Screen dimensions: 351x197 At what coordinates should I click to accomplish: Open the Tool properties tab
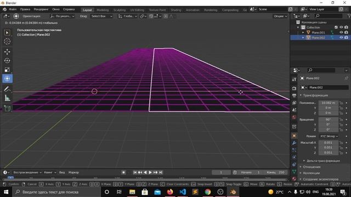click(x=294, y=79)
